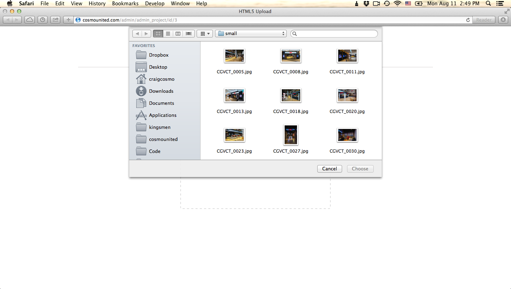This screenshot has width=511, height=289.
Task: Select CGVCT_0005.jpg thumbnail
Action: 234,56
